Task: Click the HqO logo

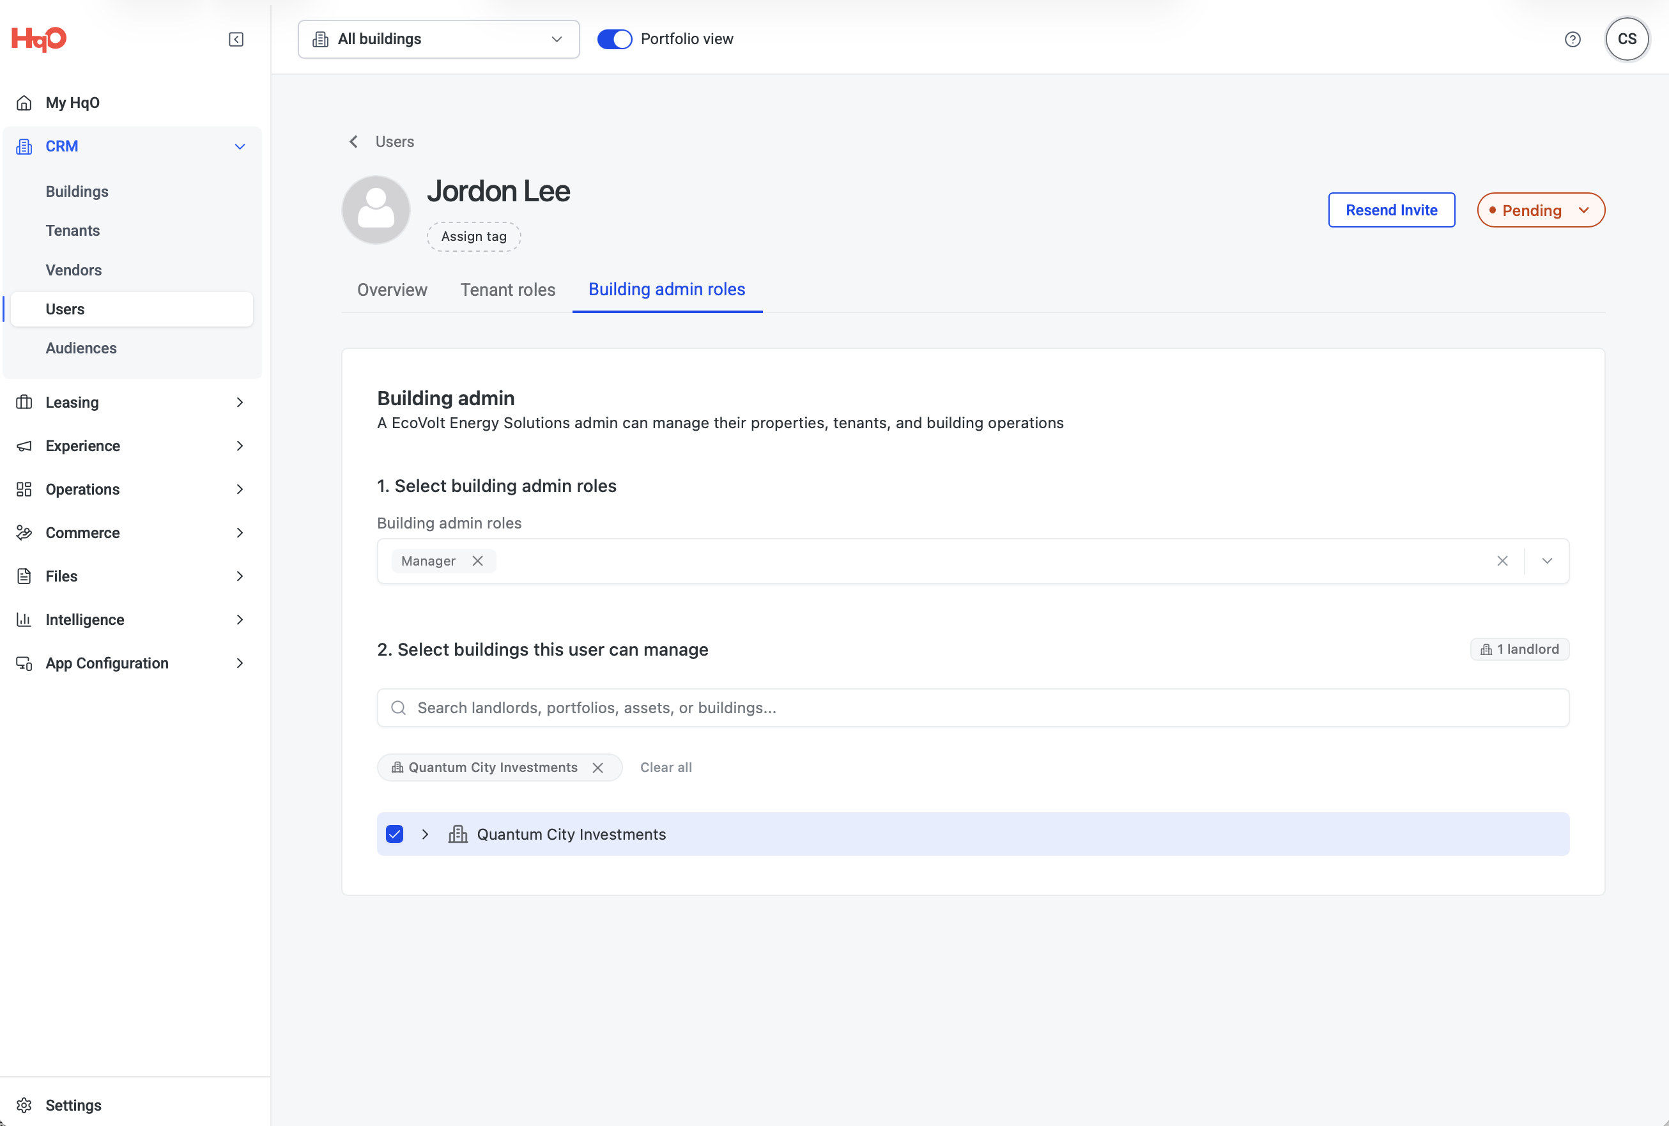Action: (x=39, y=38)
